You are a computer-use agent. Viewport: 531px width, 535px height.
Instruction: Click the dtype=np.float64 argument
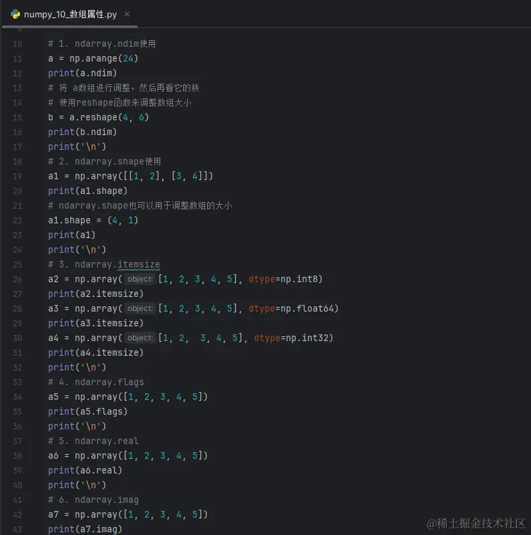pyautogui.click(x=293, y=309)
